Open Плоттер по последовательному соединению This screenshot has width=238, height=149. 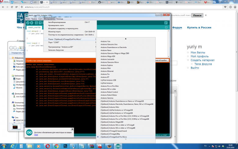coord(70,35)
